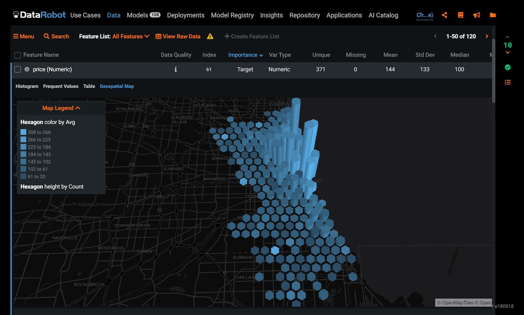
Task: Click the 1-50 of 120 pagination text
Action: click(461, 36)
